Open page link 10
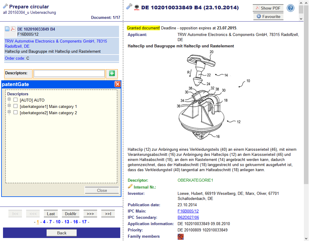This screenshot has height=241, width=309. point(58,222)
